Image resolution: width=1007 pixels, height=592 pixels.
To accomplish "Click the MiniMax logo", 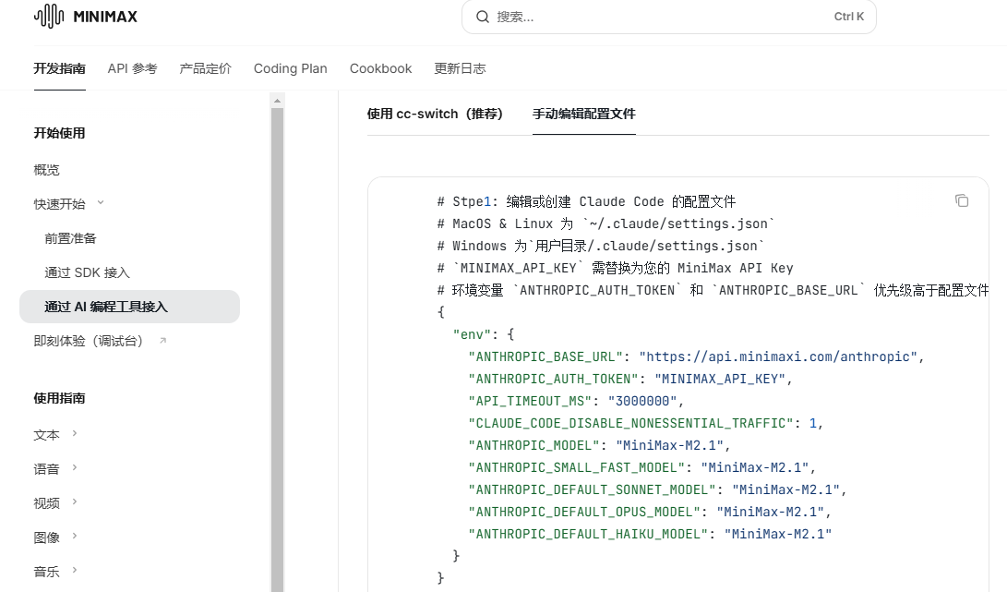I will coord(86,16).
